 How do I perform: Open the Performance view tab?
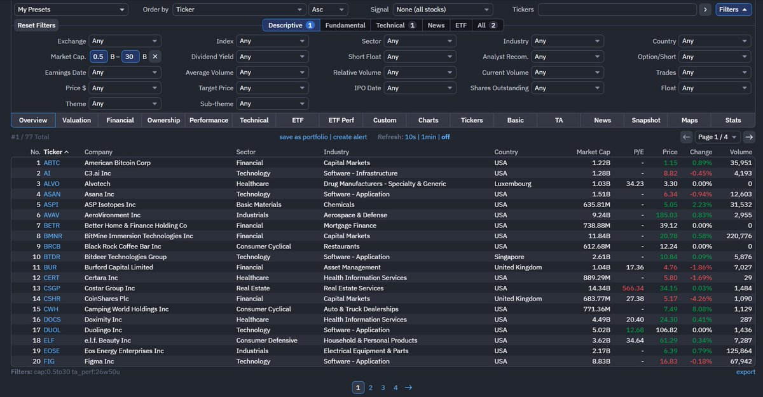[x=209, y=120]
